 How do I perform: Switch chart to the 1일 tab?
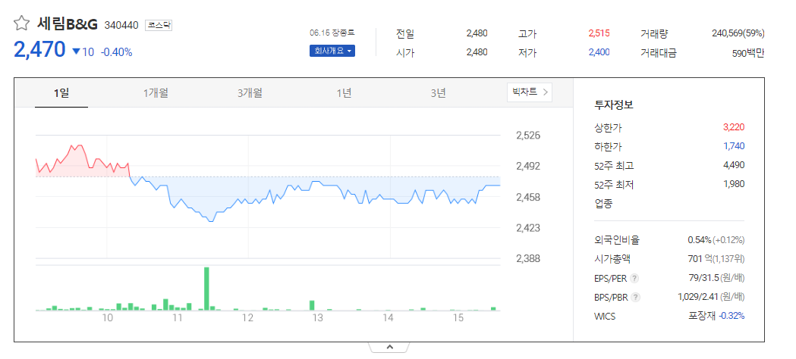point(61,92)
